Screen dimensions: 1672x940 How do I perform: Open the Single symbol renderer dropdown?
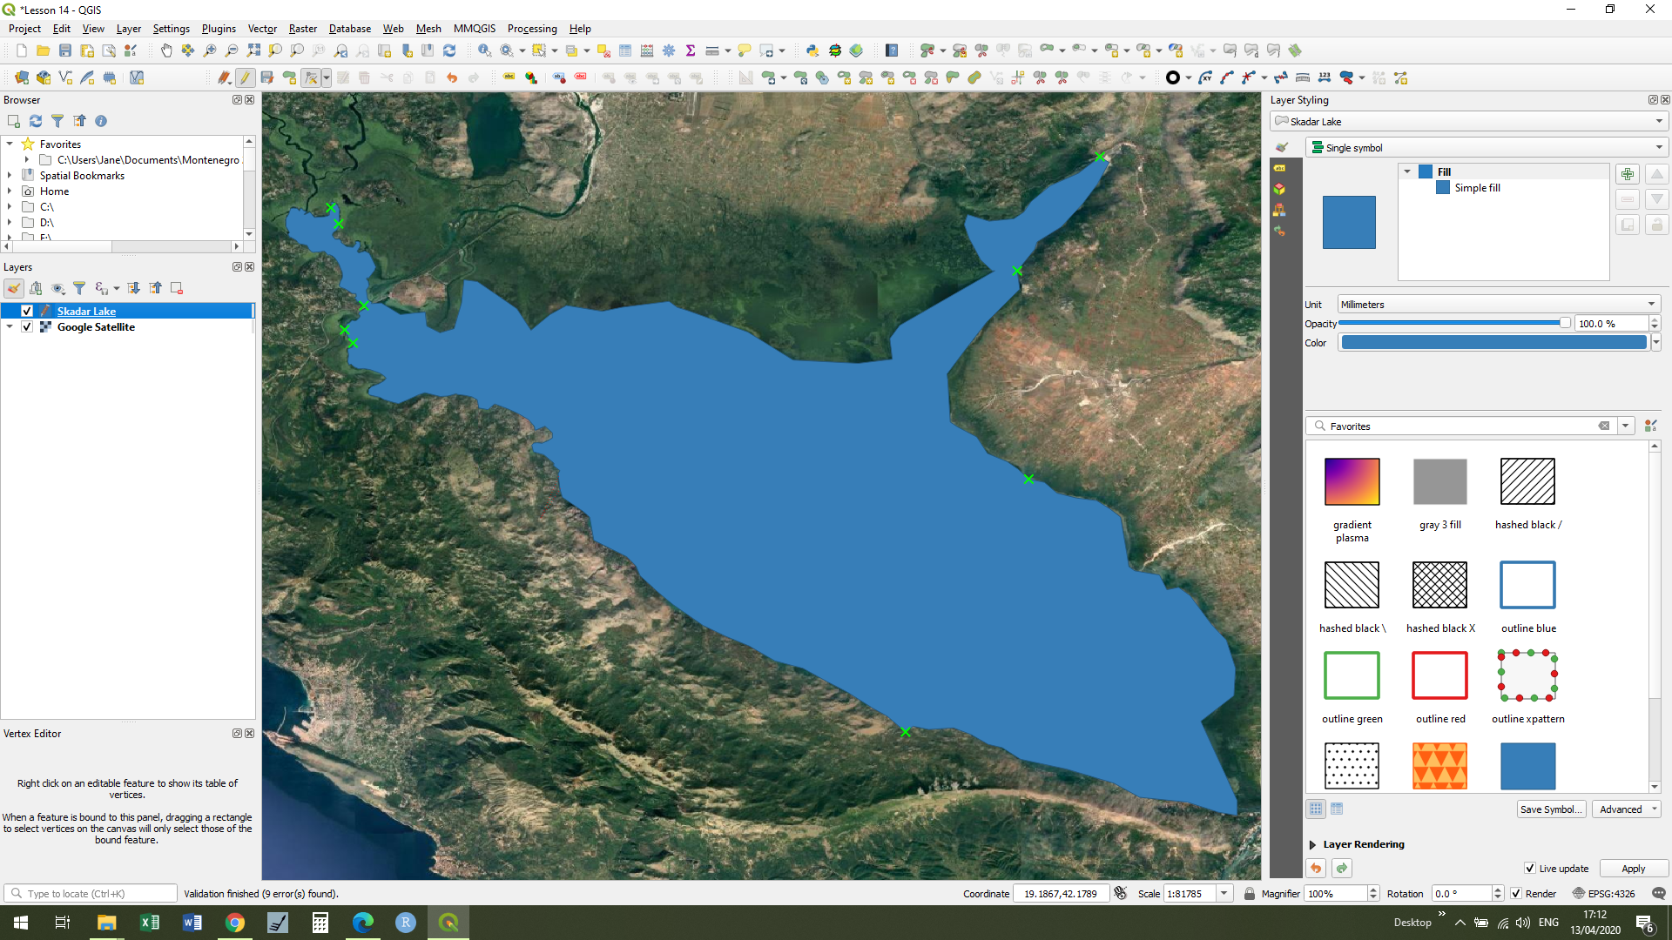tap(1487, 148)
